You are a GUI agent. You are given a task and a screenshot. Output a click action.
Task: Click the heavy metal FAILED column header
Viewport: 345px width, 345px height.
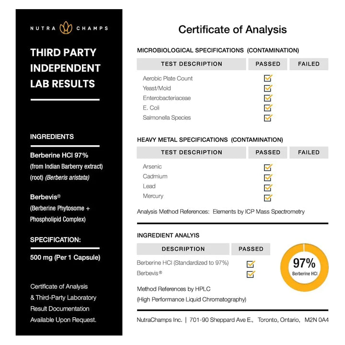pyautogui.click(x=309, y=152)
